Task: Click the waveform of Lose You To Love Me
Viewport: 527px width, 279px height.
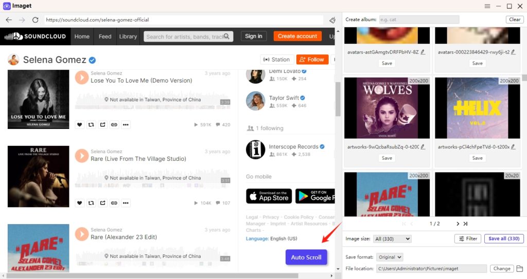Action: click(153, 100)
